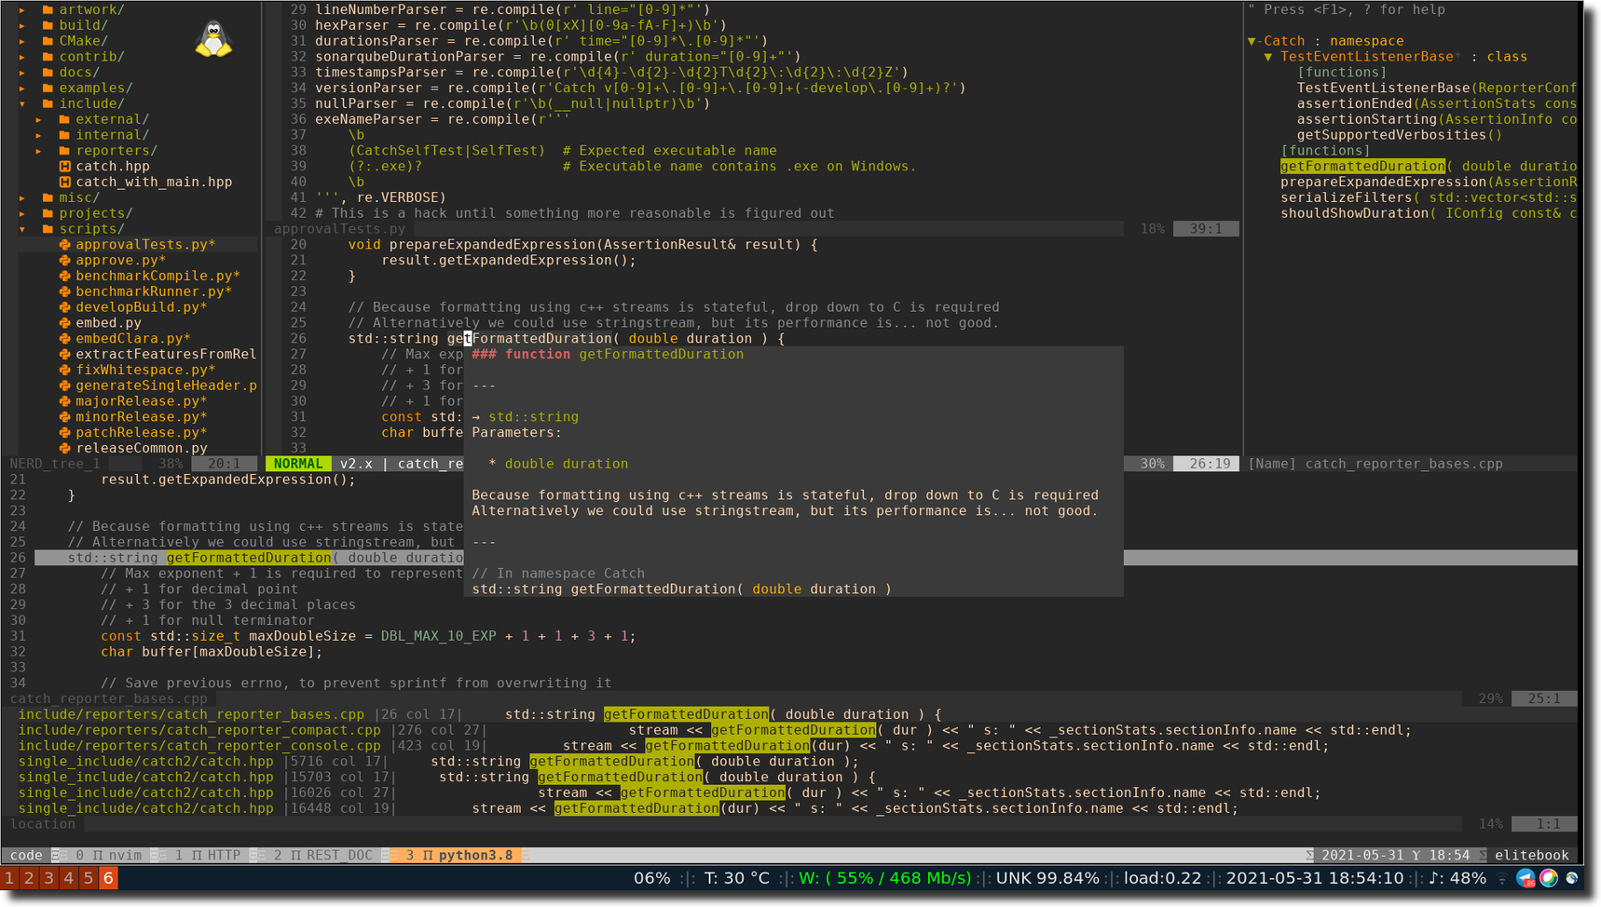Collapse the TestEventListenerBase class triangle

click(1268, 57)
